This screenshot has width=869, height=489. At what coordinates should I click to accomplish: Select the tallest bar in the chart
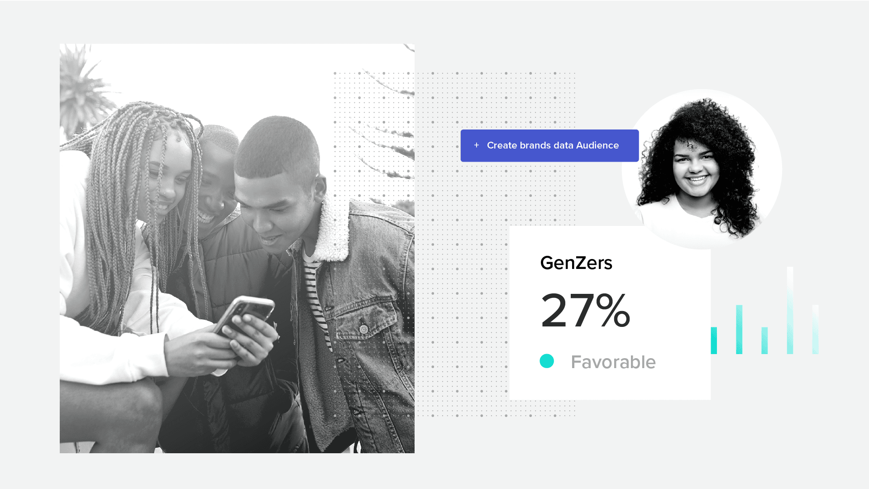pyautogui.click(x=790, y=310)
